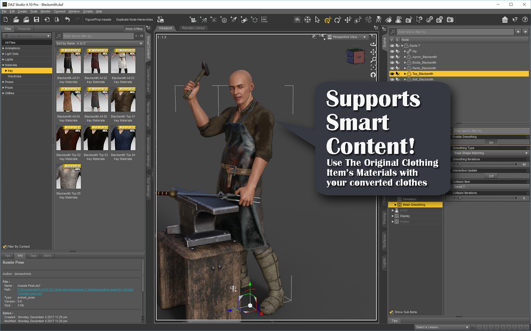Viewport: 531px width, 331px height.
Task: Toggle Enable Smoothing On button
Action: (491, 143)
